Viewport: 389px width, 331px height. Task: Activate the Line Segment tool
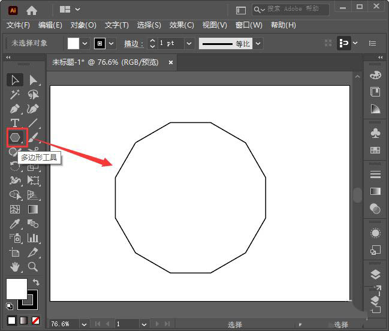[33, 123]
